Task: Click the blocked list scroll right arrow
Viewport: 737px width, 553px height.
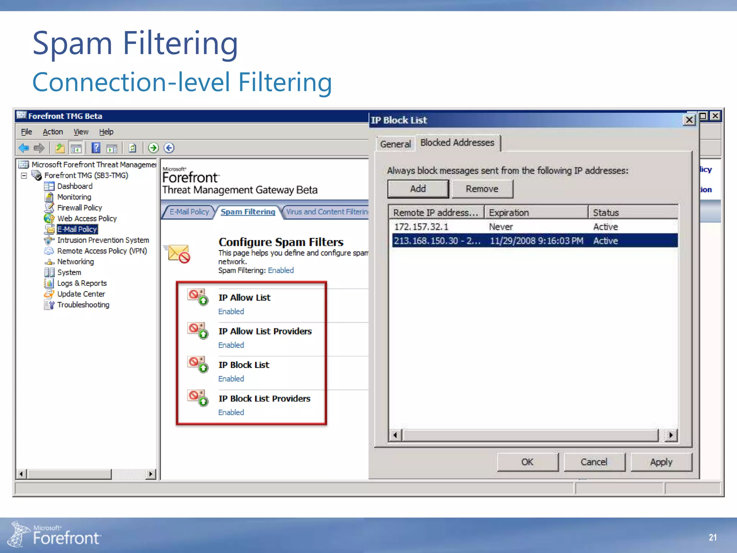Action: [x=671, y=435]
